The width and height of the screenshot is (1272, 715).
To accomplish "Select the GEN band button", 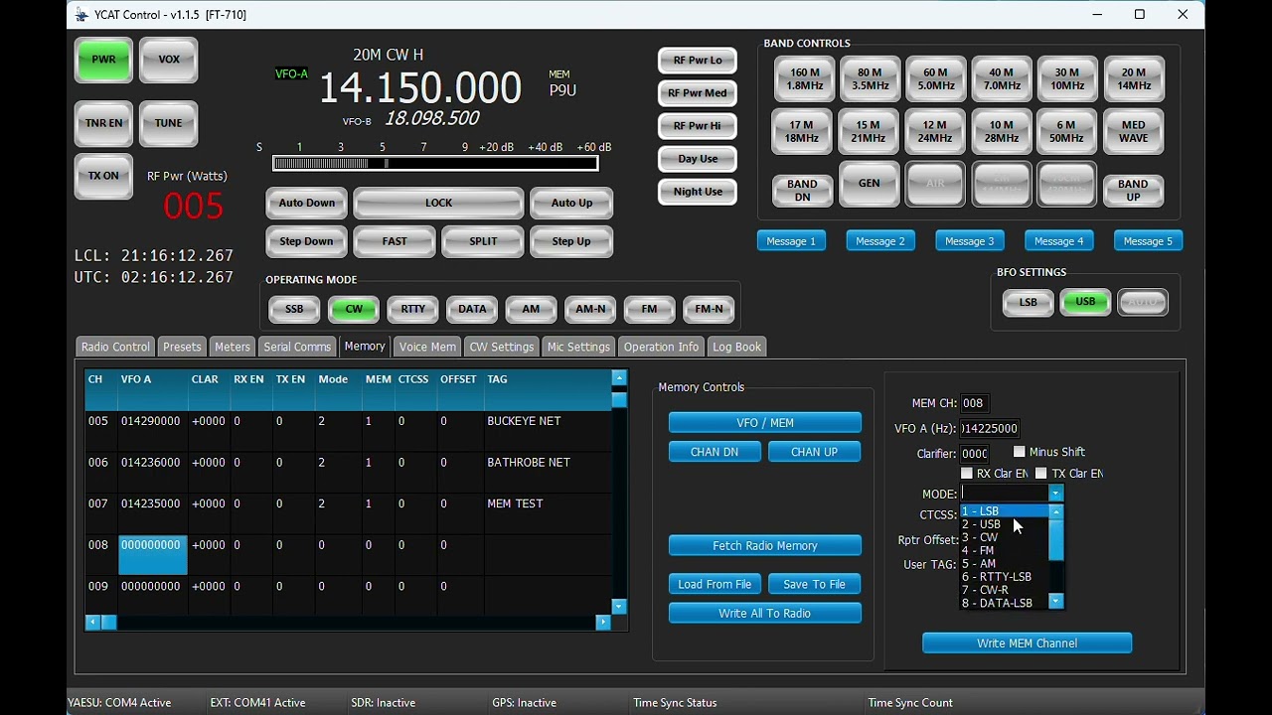I will [x=869, y=184].
